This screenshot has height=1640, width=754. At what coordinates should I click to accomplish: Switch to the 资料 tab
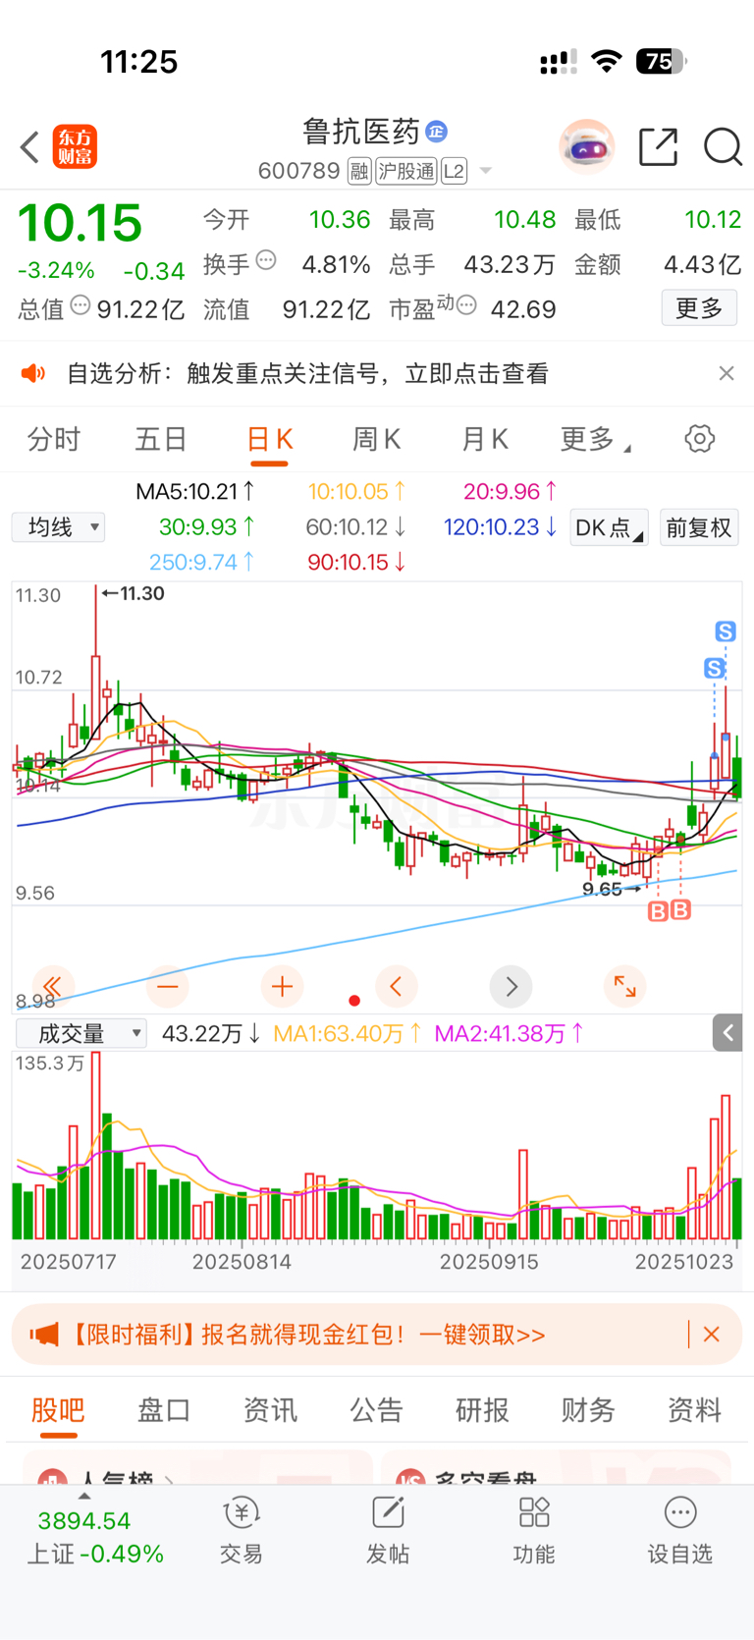tap(694, 1410)
